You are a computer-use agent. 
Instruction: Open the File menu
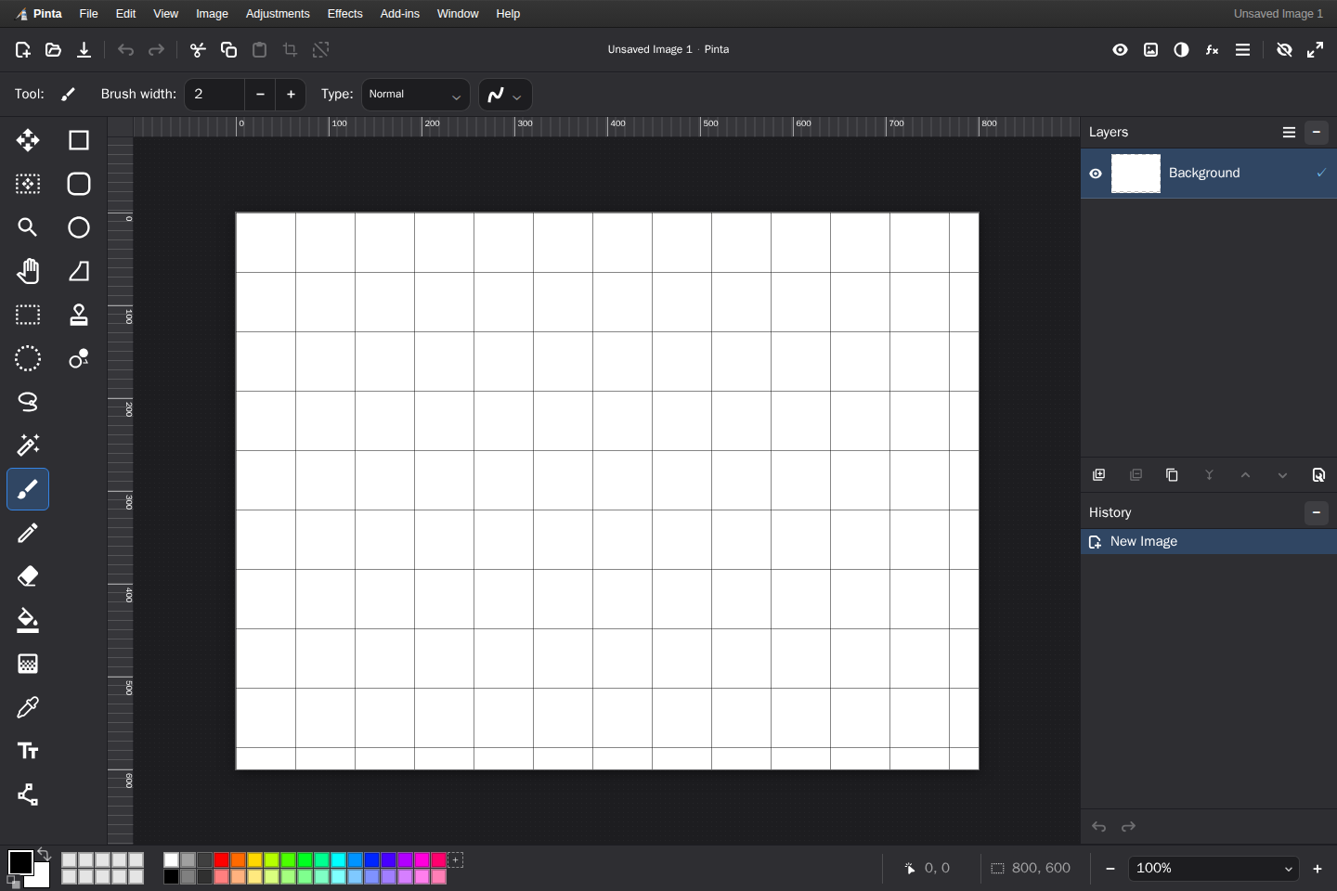(89, 14)
